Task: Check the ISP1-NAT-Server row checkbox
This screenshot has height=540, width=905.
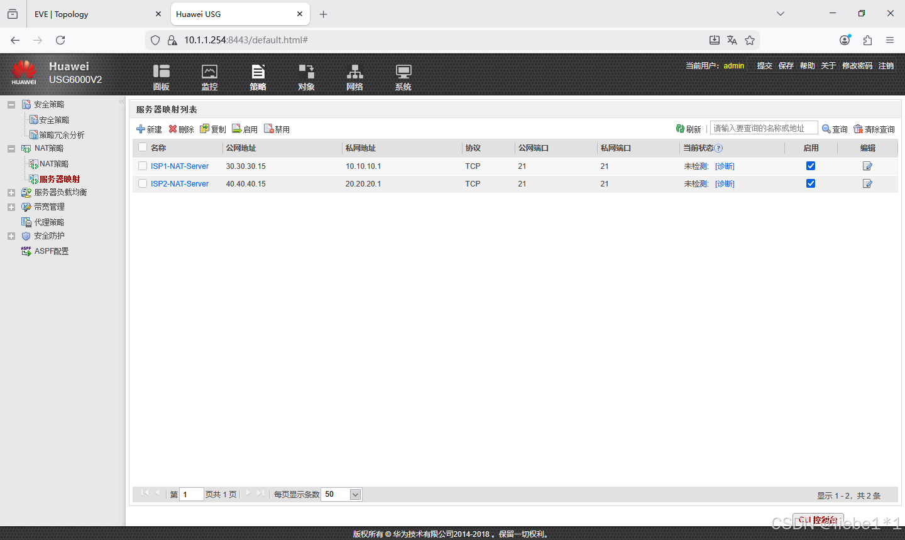Action: pyautogui.click(x=143, y=166)
